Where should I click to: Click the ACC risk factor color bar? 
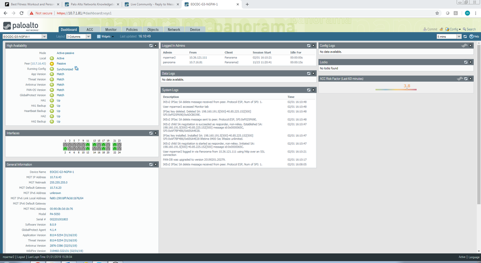(396, 89)
